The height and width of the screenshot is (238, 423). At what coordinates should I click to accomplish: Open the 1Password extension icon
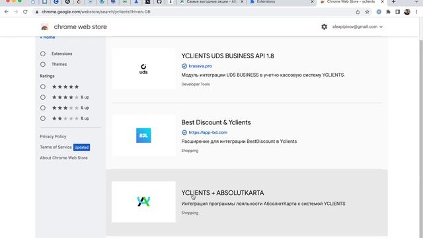click(x=379, y=12)
